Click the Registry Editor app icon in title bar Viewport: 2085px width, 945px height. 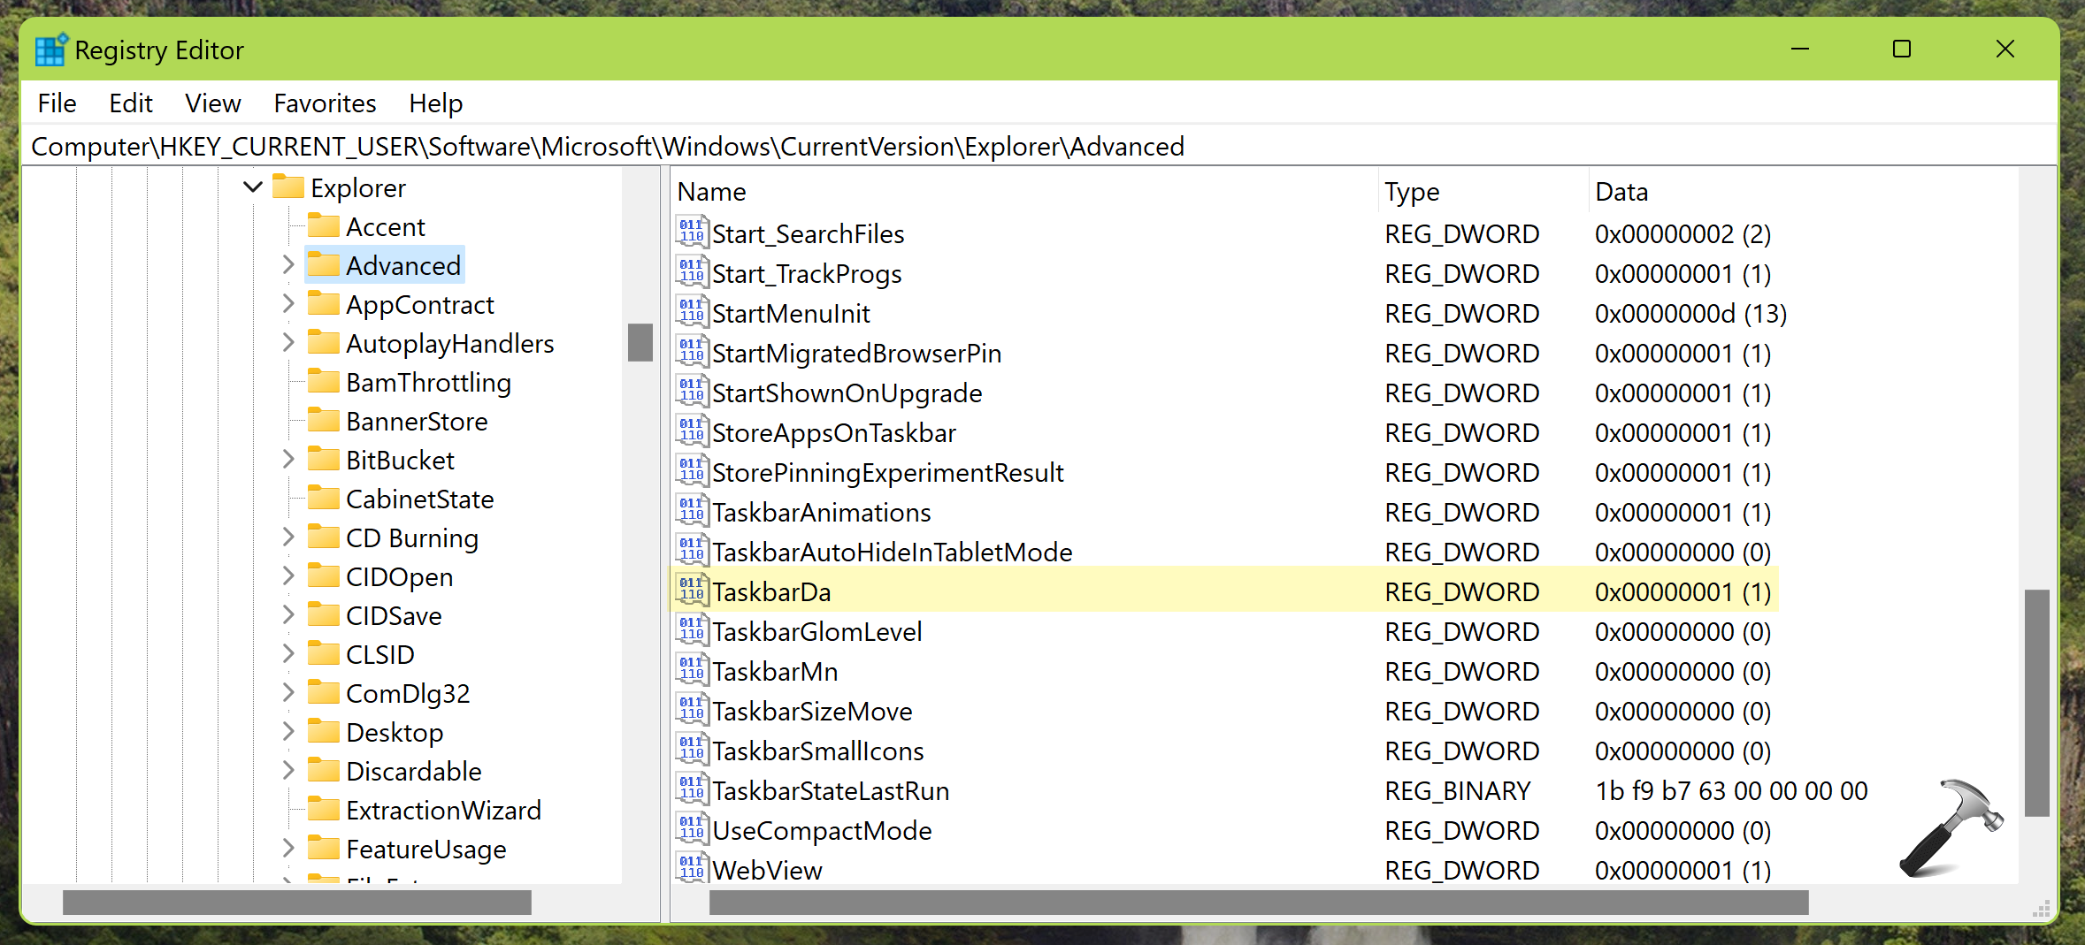(x=51, y=50)
